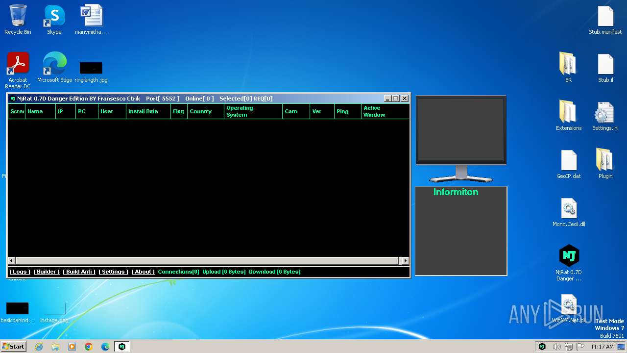Click the Active Window column header
The image size is (627, 353).
[385, 111]
